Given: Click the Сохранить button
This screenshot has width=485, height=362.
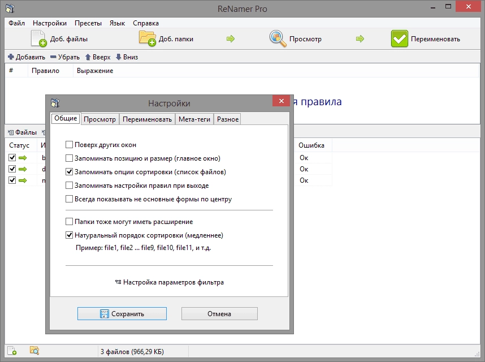Looking at the screenshot, I should click(x=122, y=314).
